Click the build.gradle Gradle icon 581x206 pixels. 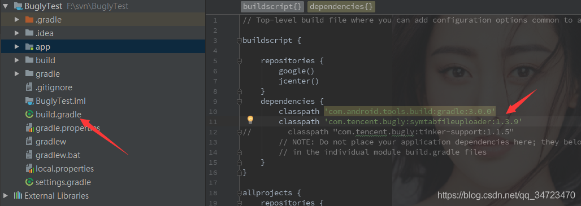click(29, 114)
